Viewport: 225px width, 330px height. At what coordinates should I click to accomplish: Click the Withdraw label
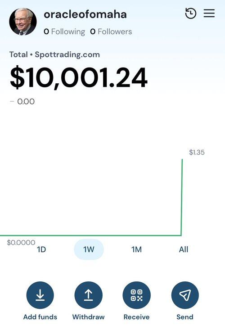coord(88,317)
